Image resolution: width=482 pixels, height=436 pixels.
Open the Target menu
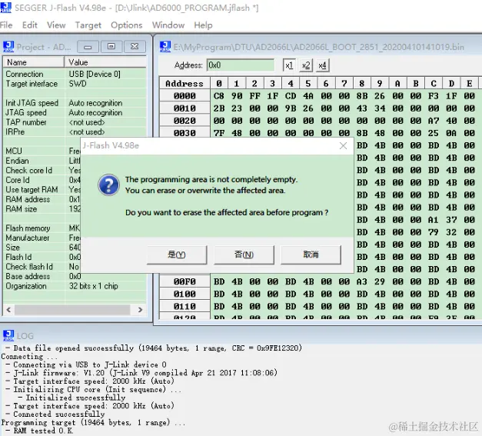[x=88, y=25]
